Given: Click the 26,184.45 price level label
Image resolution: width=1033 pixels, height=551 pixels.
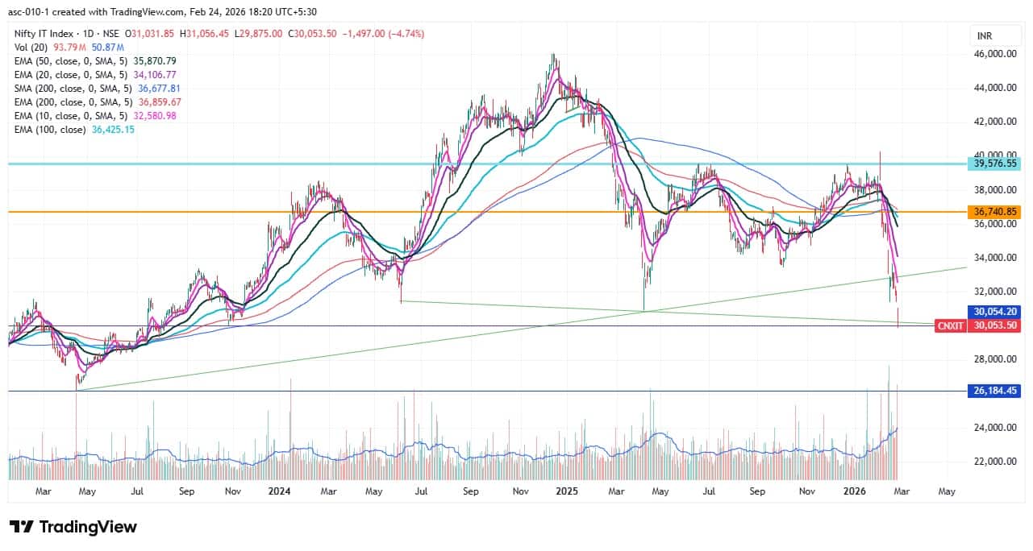Looking at the screenshot, I should (x=993, y=391).
